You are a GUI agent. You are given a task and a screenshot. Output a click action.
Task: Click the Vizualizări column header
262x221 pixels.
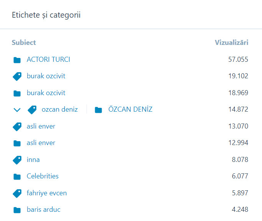coord(231,43)
